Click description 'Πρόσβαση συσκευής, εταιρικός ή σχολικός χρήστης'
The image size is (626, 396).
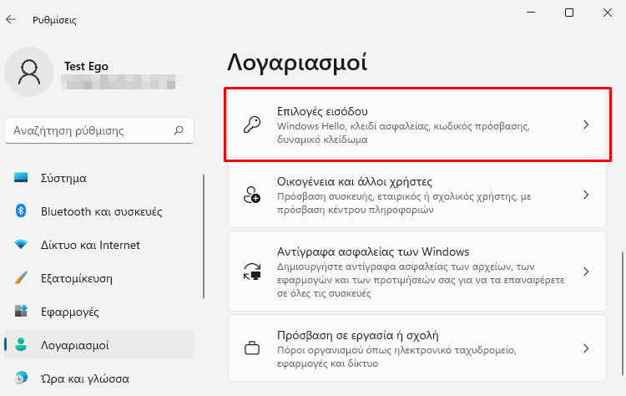pyautogui.click(x=398, y=196)
